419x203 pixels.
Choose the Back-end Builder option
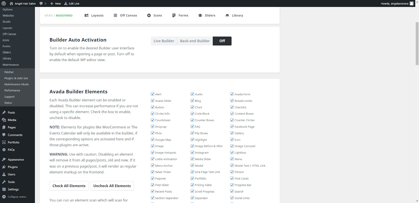[x=195, y=41]
